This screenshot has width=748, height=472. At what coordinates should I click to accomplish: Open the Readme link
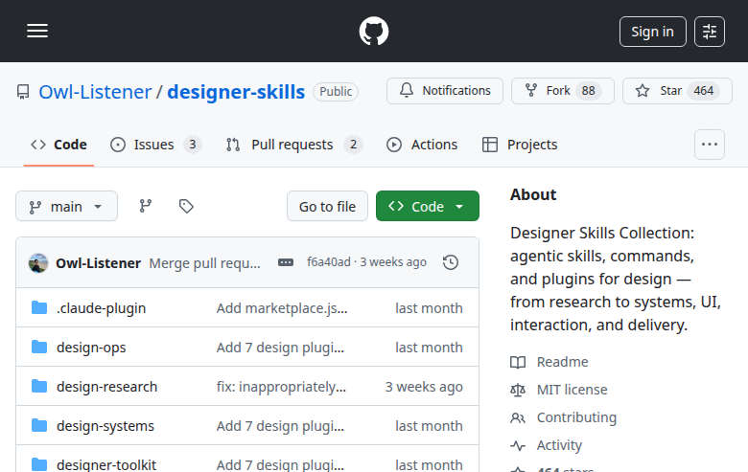pos(562,362)
